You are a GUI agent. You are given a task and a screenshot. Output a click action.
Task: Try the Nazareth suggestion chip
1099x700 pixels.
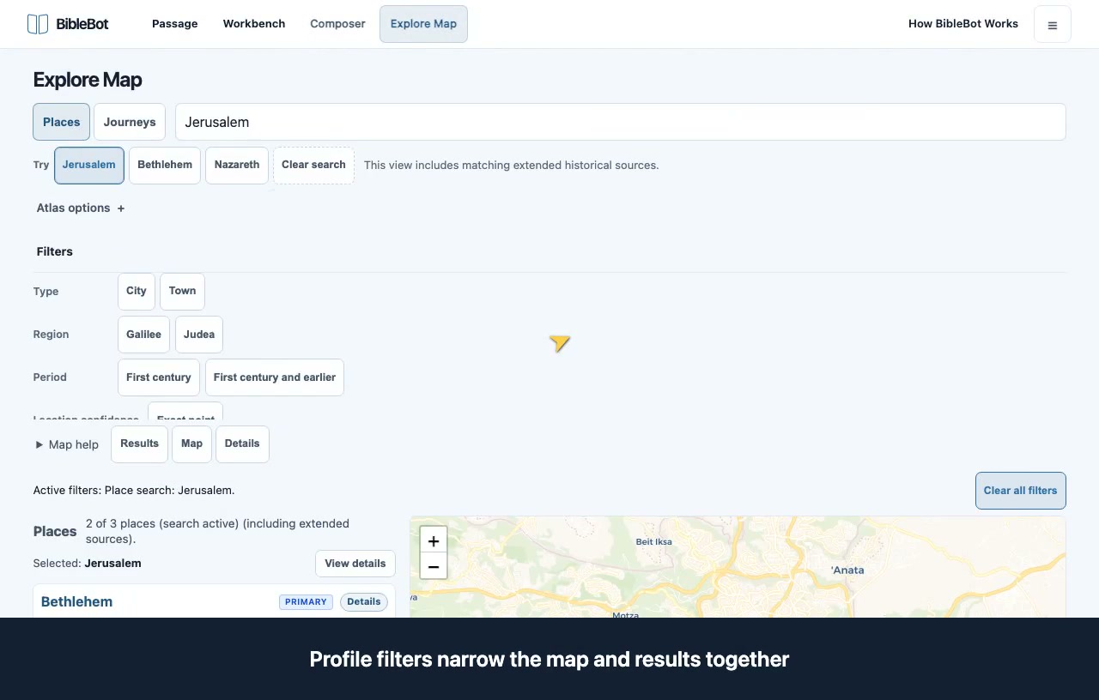click(x=237, y=165)
